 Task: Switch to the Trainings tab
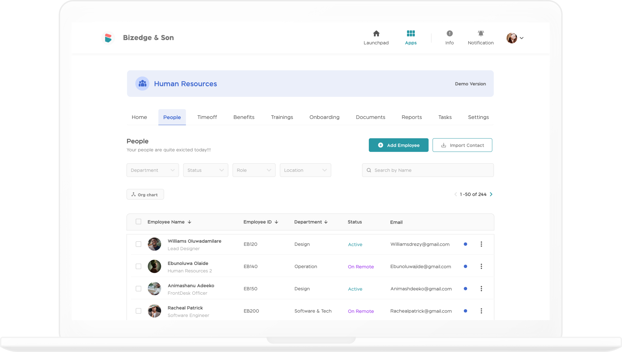pos(282,117)
